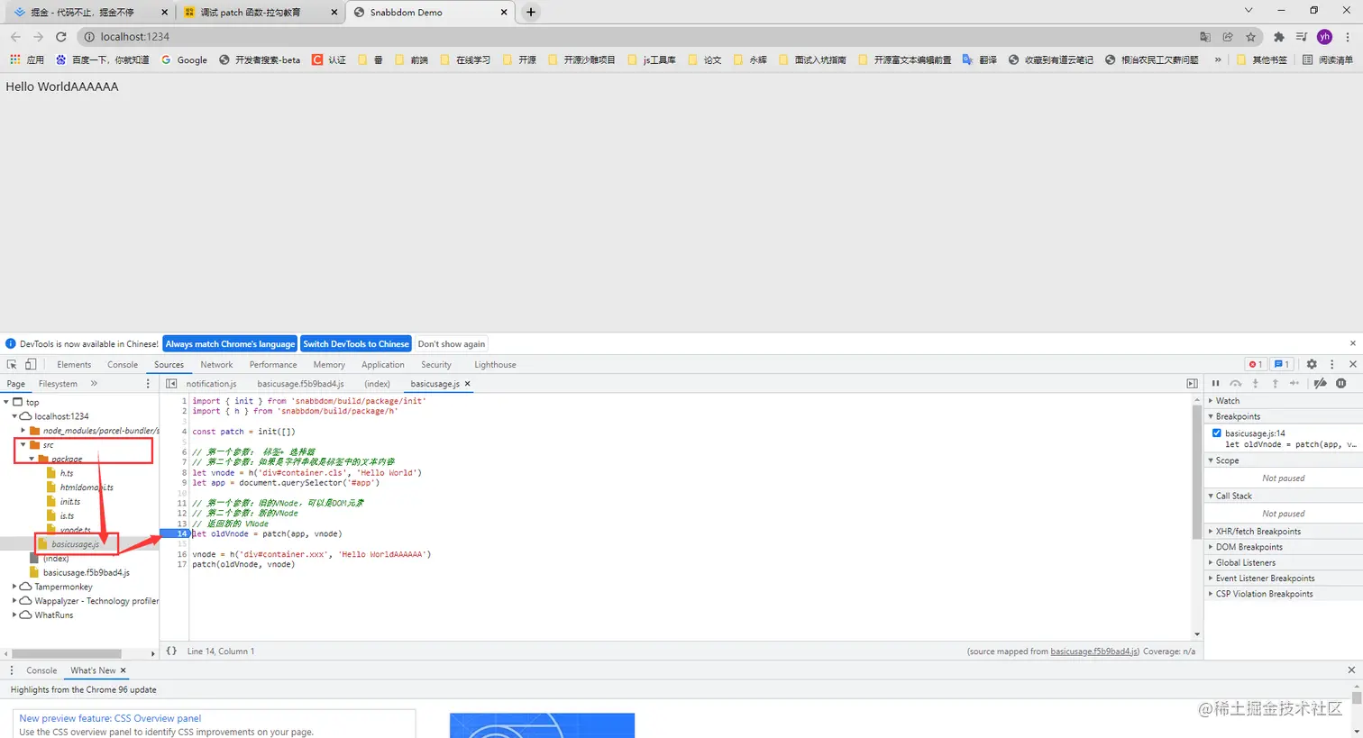
Task: Select init.ts in the file tree
Action: click(69, 502)
